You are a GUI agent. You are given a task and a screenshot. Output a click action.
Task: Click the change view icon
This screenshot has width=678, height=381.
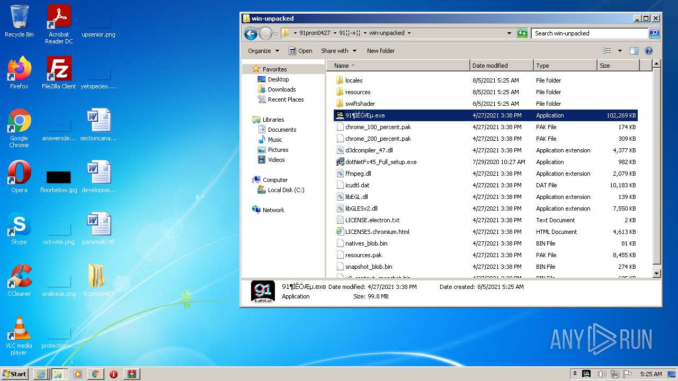tap(607, 51)
